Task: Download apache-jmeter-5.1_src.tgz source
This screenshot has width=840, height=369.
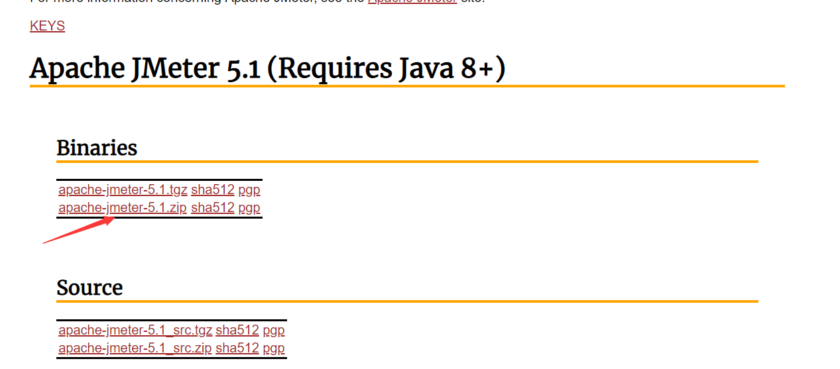Action: (x=135, y=331)
